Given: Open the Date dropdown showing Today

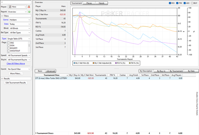Looking at the screenshot, I should 20,24.
